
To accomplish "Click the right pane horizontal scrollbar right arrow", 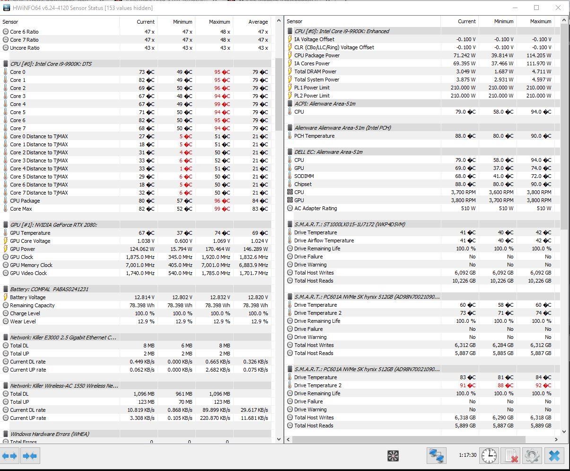I will [556, 440].
